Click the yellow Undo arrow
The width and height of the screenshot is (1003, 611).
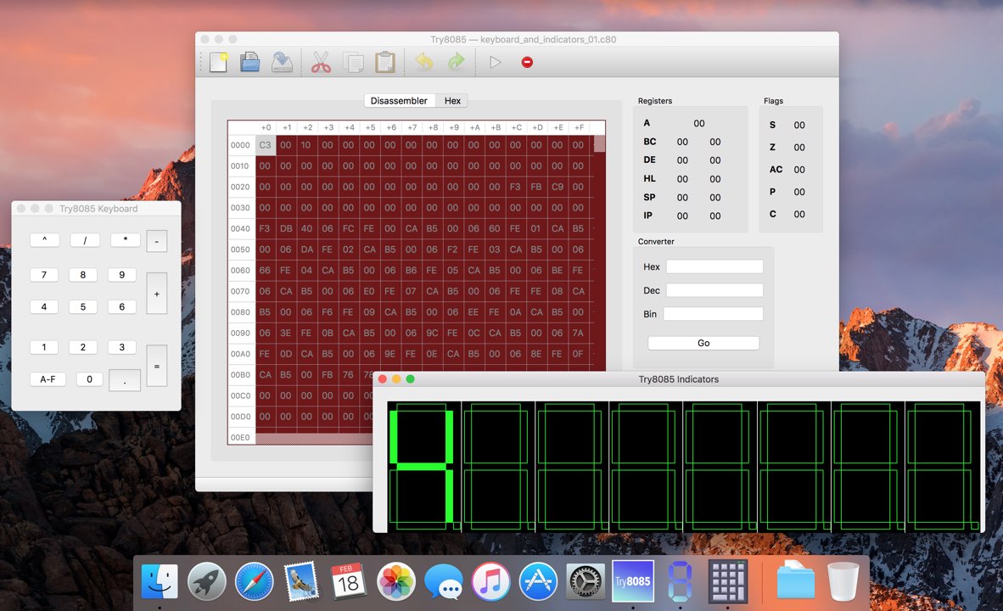click(x=424, y=62)
